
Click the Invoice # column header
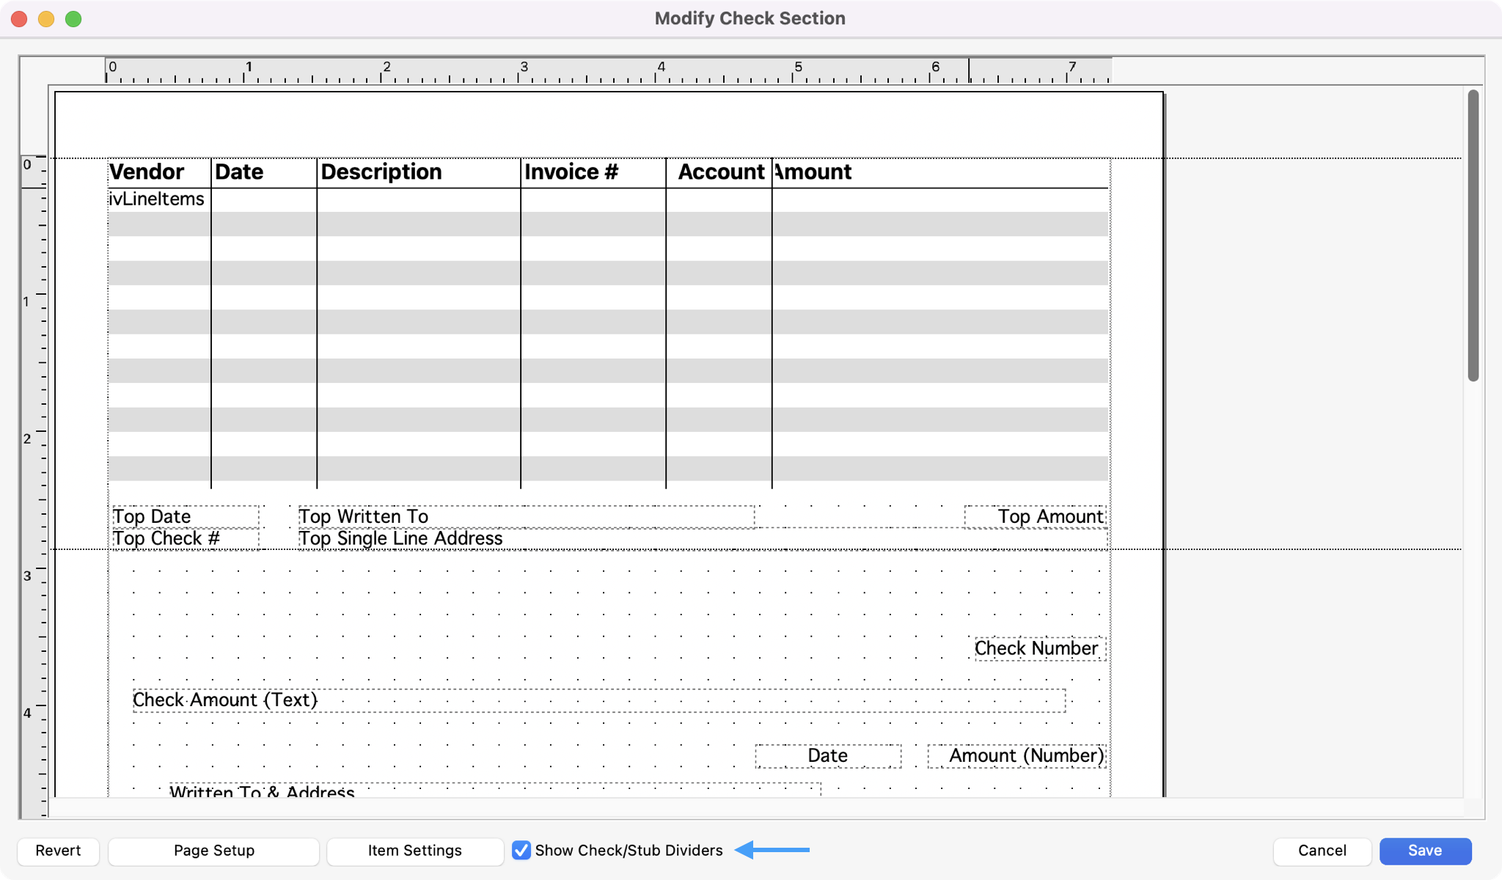[571, 172]
